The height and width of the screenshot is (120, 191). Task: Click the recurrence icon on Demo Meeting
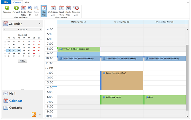tap(104, 73)
